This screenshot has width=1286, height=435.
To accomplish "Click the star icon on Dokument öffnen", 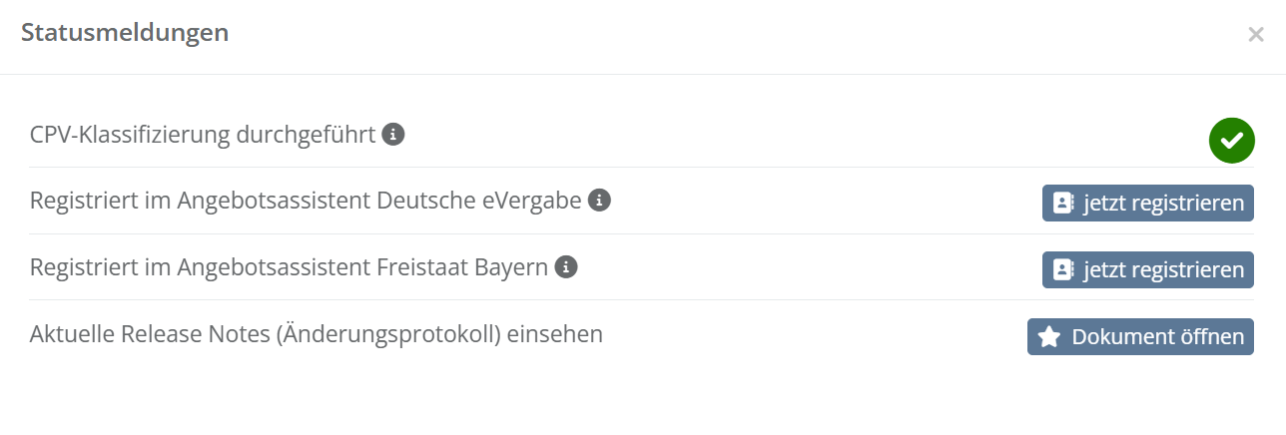I will point(1048,337).
